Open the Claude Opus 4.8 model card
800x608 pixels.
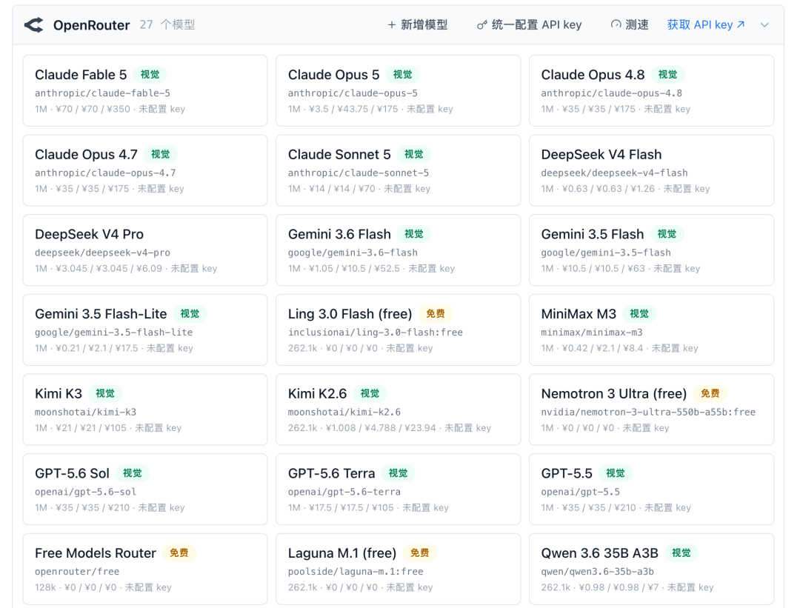coord(651,91)
